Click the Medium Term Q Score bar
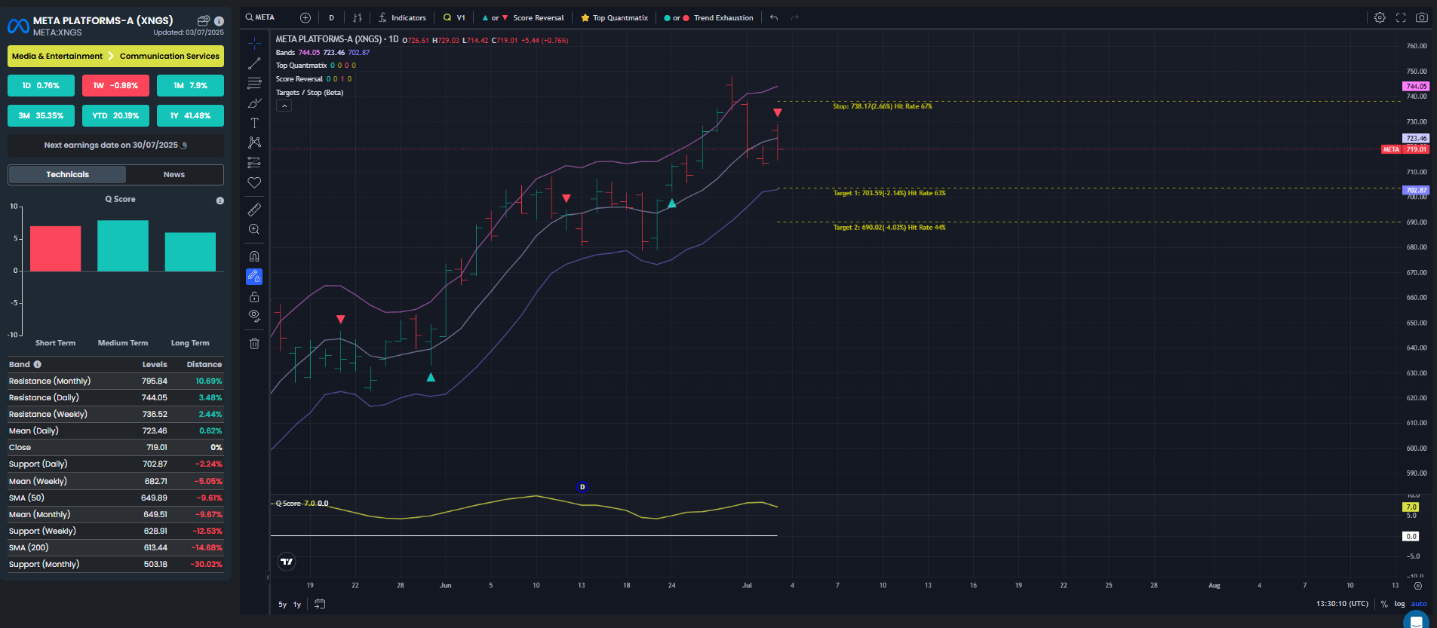This screenshot has width=1437, height=628. tap(123, 246)
